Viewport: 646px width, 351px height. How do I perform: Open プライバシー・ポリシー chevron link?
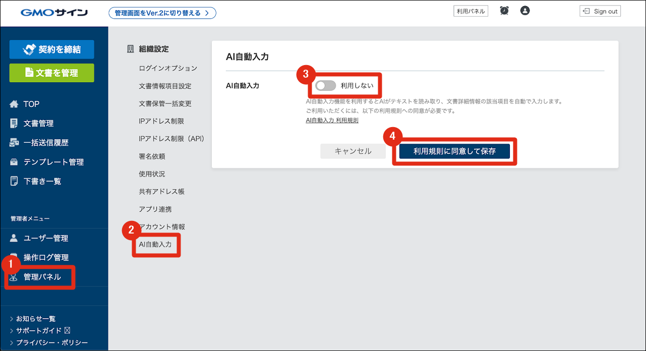12,343
